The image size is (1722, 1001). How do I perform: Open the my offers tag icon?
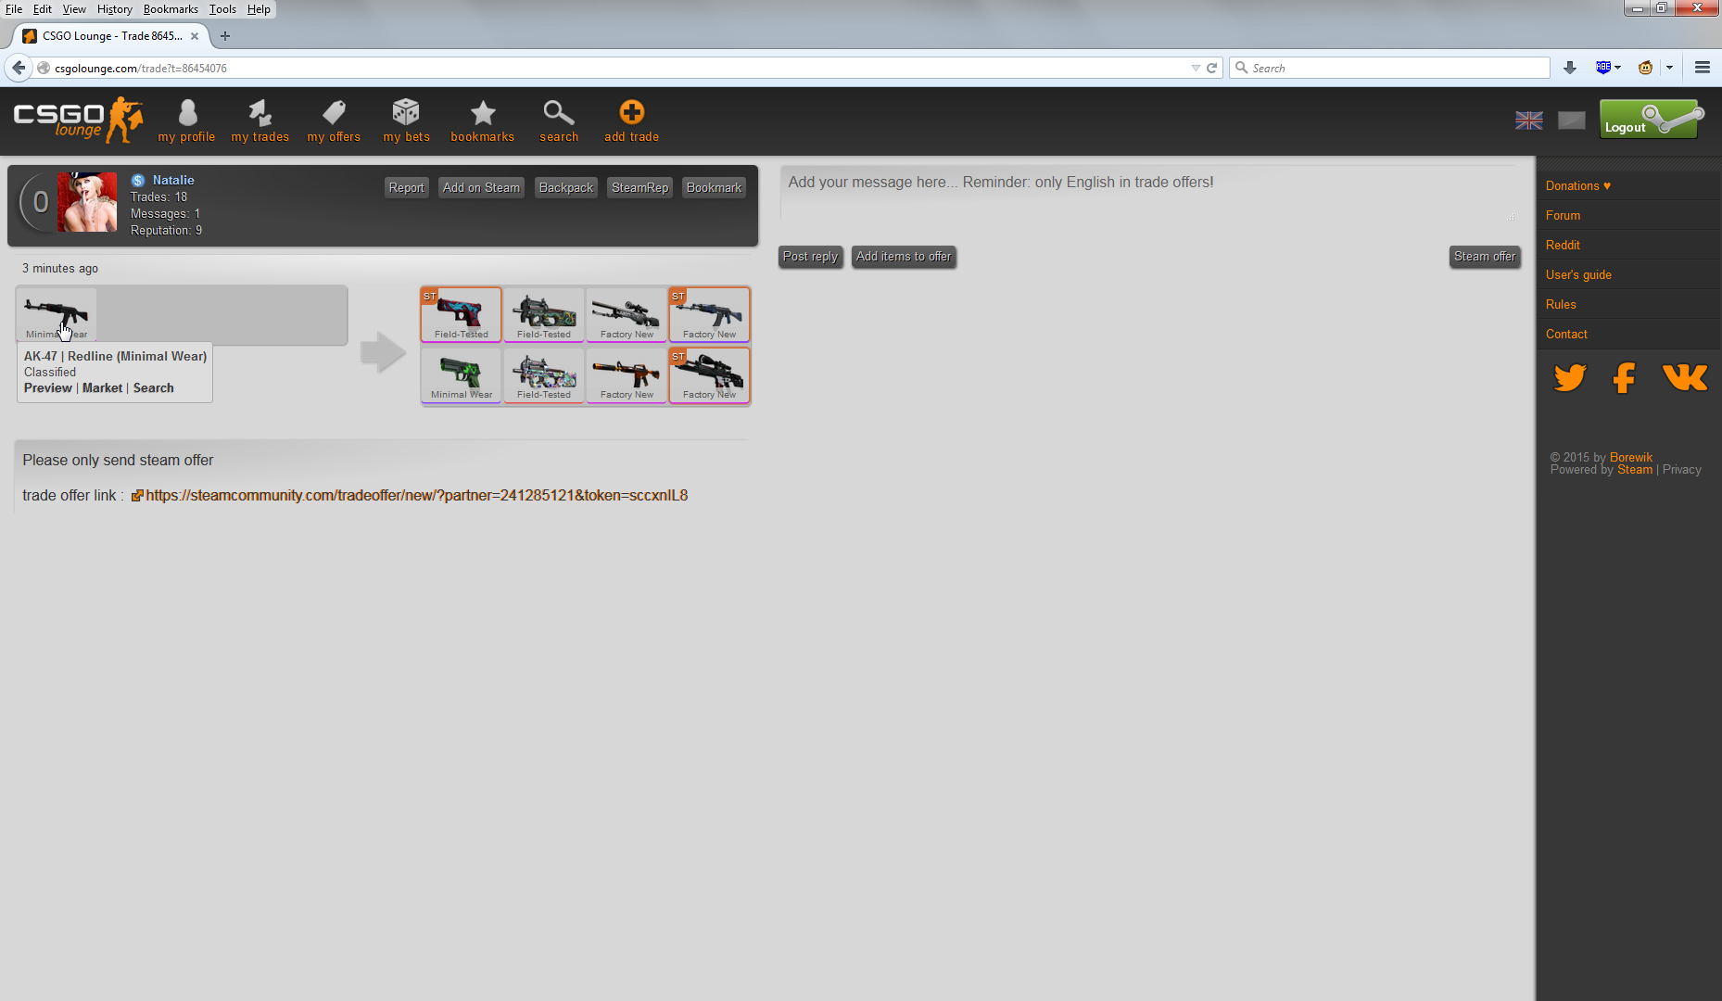click(334, 113)
